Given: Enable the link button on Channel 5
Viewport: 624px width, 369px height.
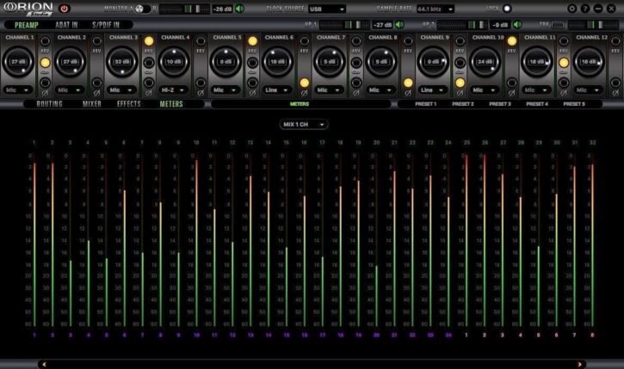Looking at the screenshot, I should pyautogui.click(x=253, y=63).
